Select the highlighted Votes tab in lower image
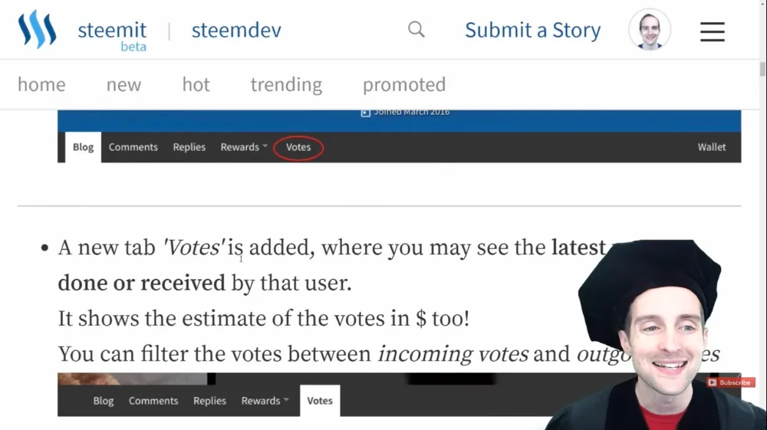 [x=320, y=401]
